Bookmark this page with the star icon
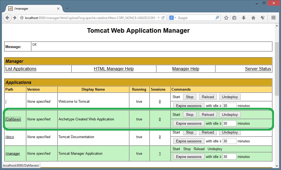 226,18
